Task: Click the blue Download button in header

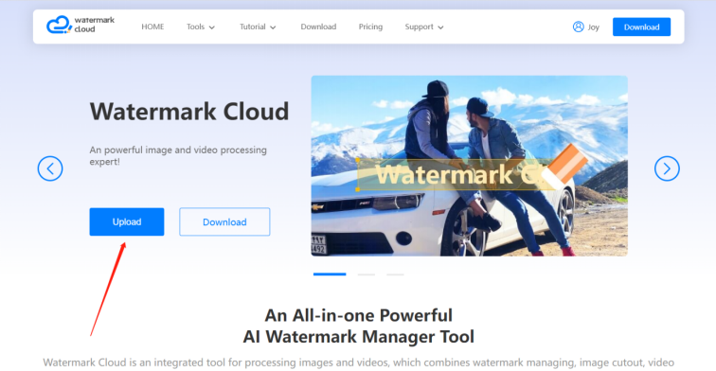Action: point(641,26)
